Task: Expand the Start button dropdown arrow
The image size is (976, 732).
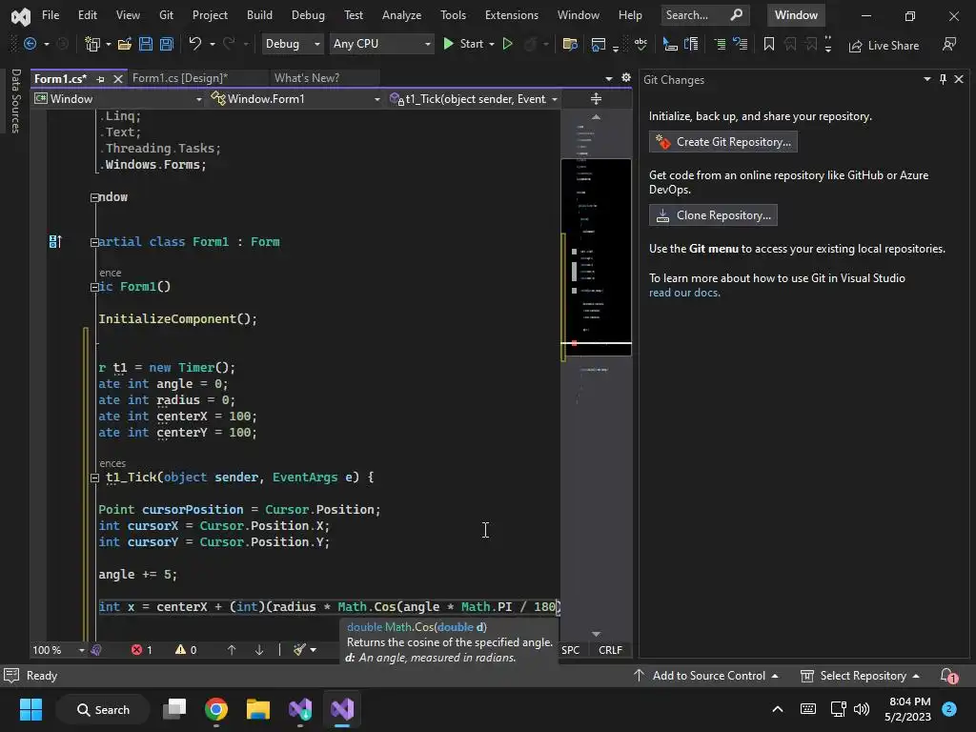Action: point(492,44)
